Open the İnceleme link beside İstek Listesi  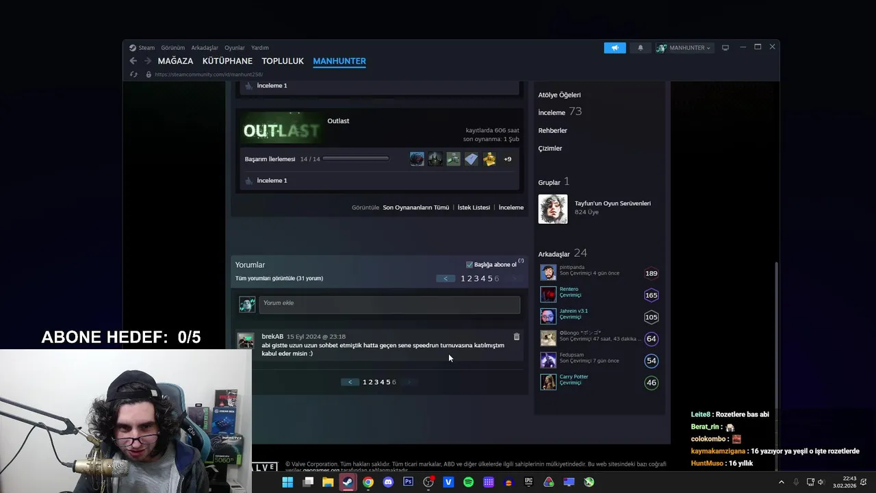point(511,207)
